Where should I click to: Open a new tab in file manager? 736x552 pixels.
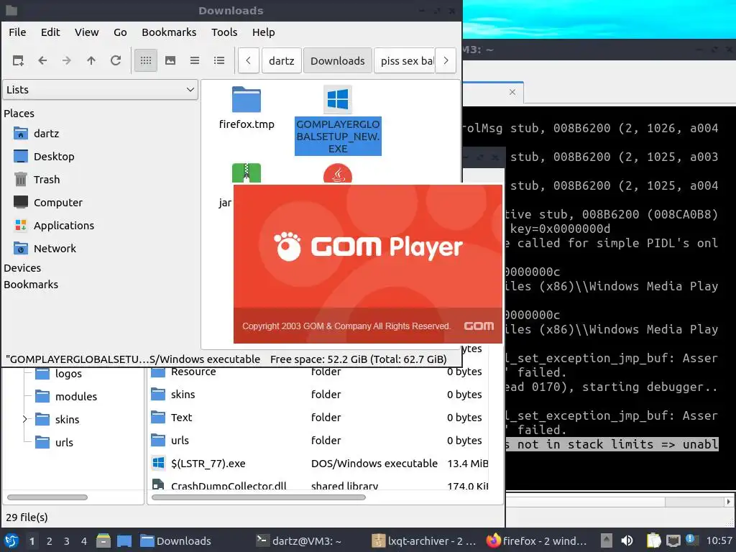pos(18,60)
